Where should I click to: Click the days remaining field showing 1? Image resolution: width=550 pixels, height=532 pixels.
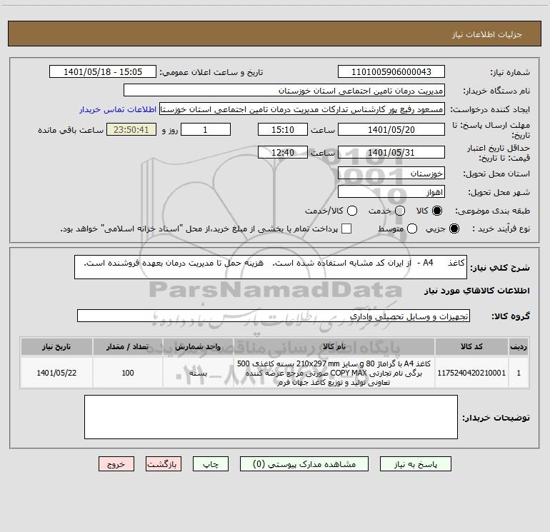pos(206,129)
